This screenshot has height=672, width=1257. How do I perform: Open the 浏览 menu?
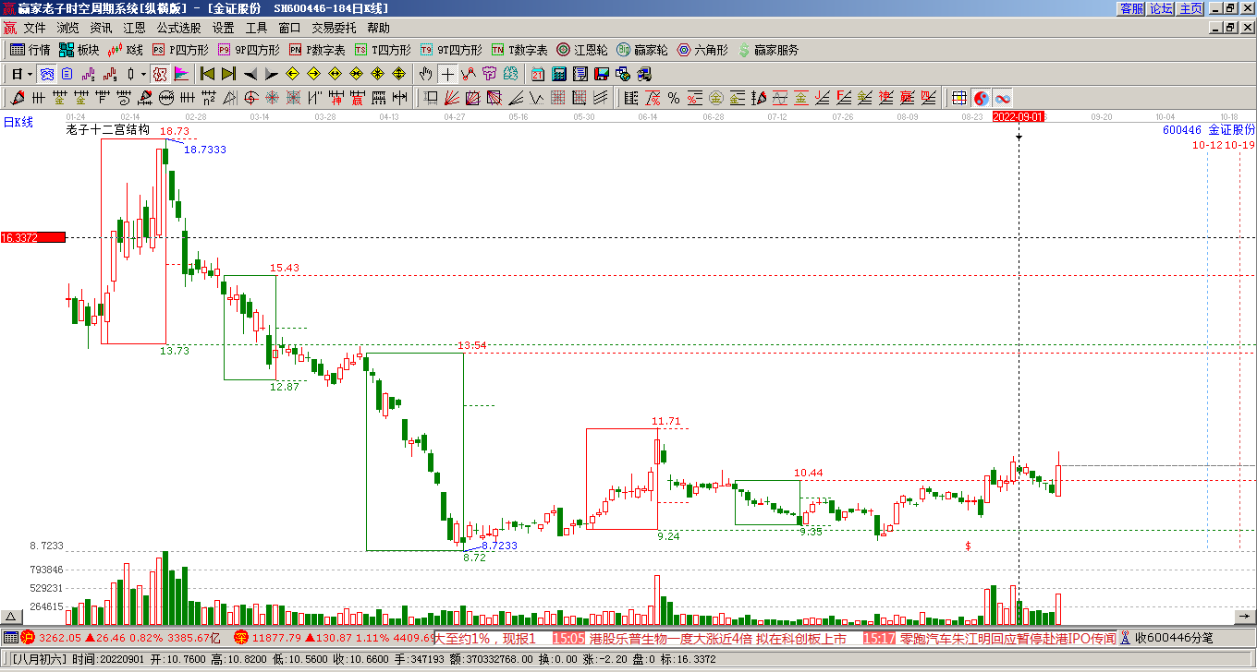(67, 28)
